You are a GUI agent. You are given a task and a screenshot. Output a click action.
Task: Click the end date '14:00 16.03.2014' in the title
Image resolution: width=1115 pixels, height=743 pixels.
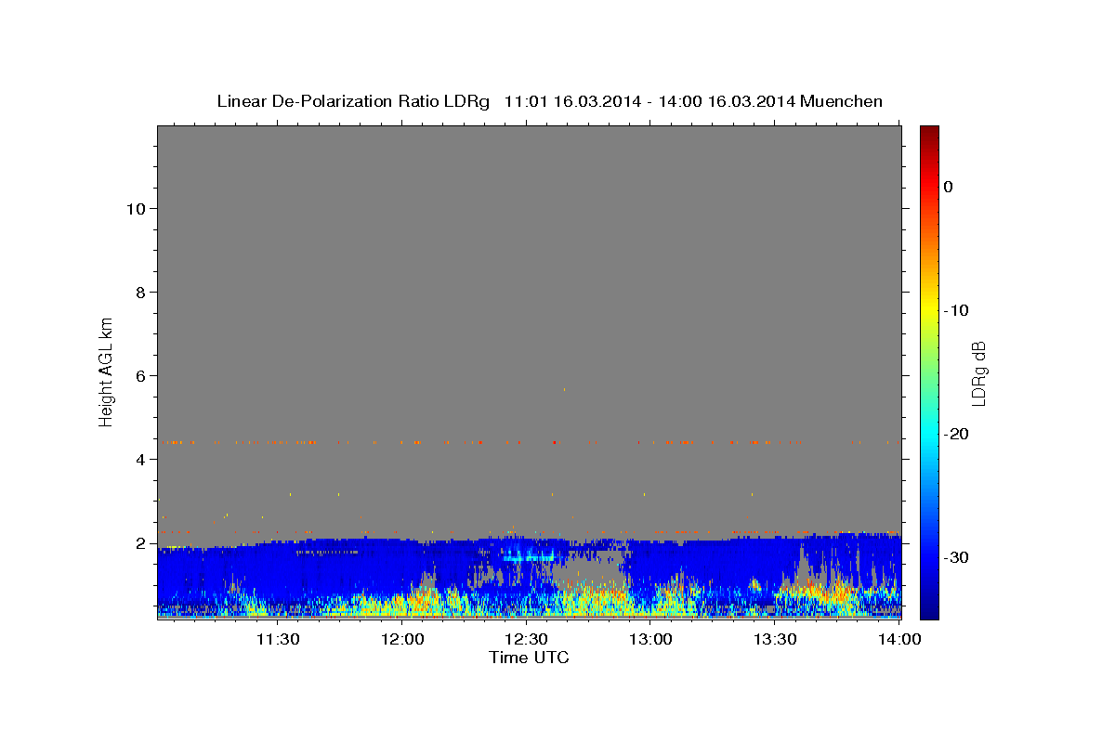(727, 101)
